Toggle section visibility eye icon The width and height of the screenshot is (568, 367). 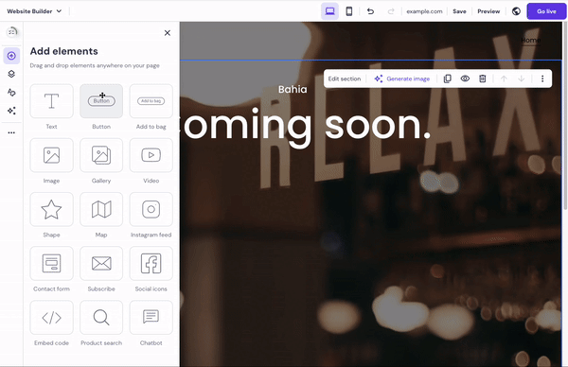(x=465, y=79)
